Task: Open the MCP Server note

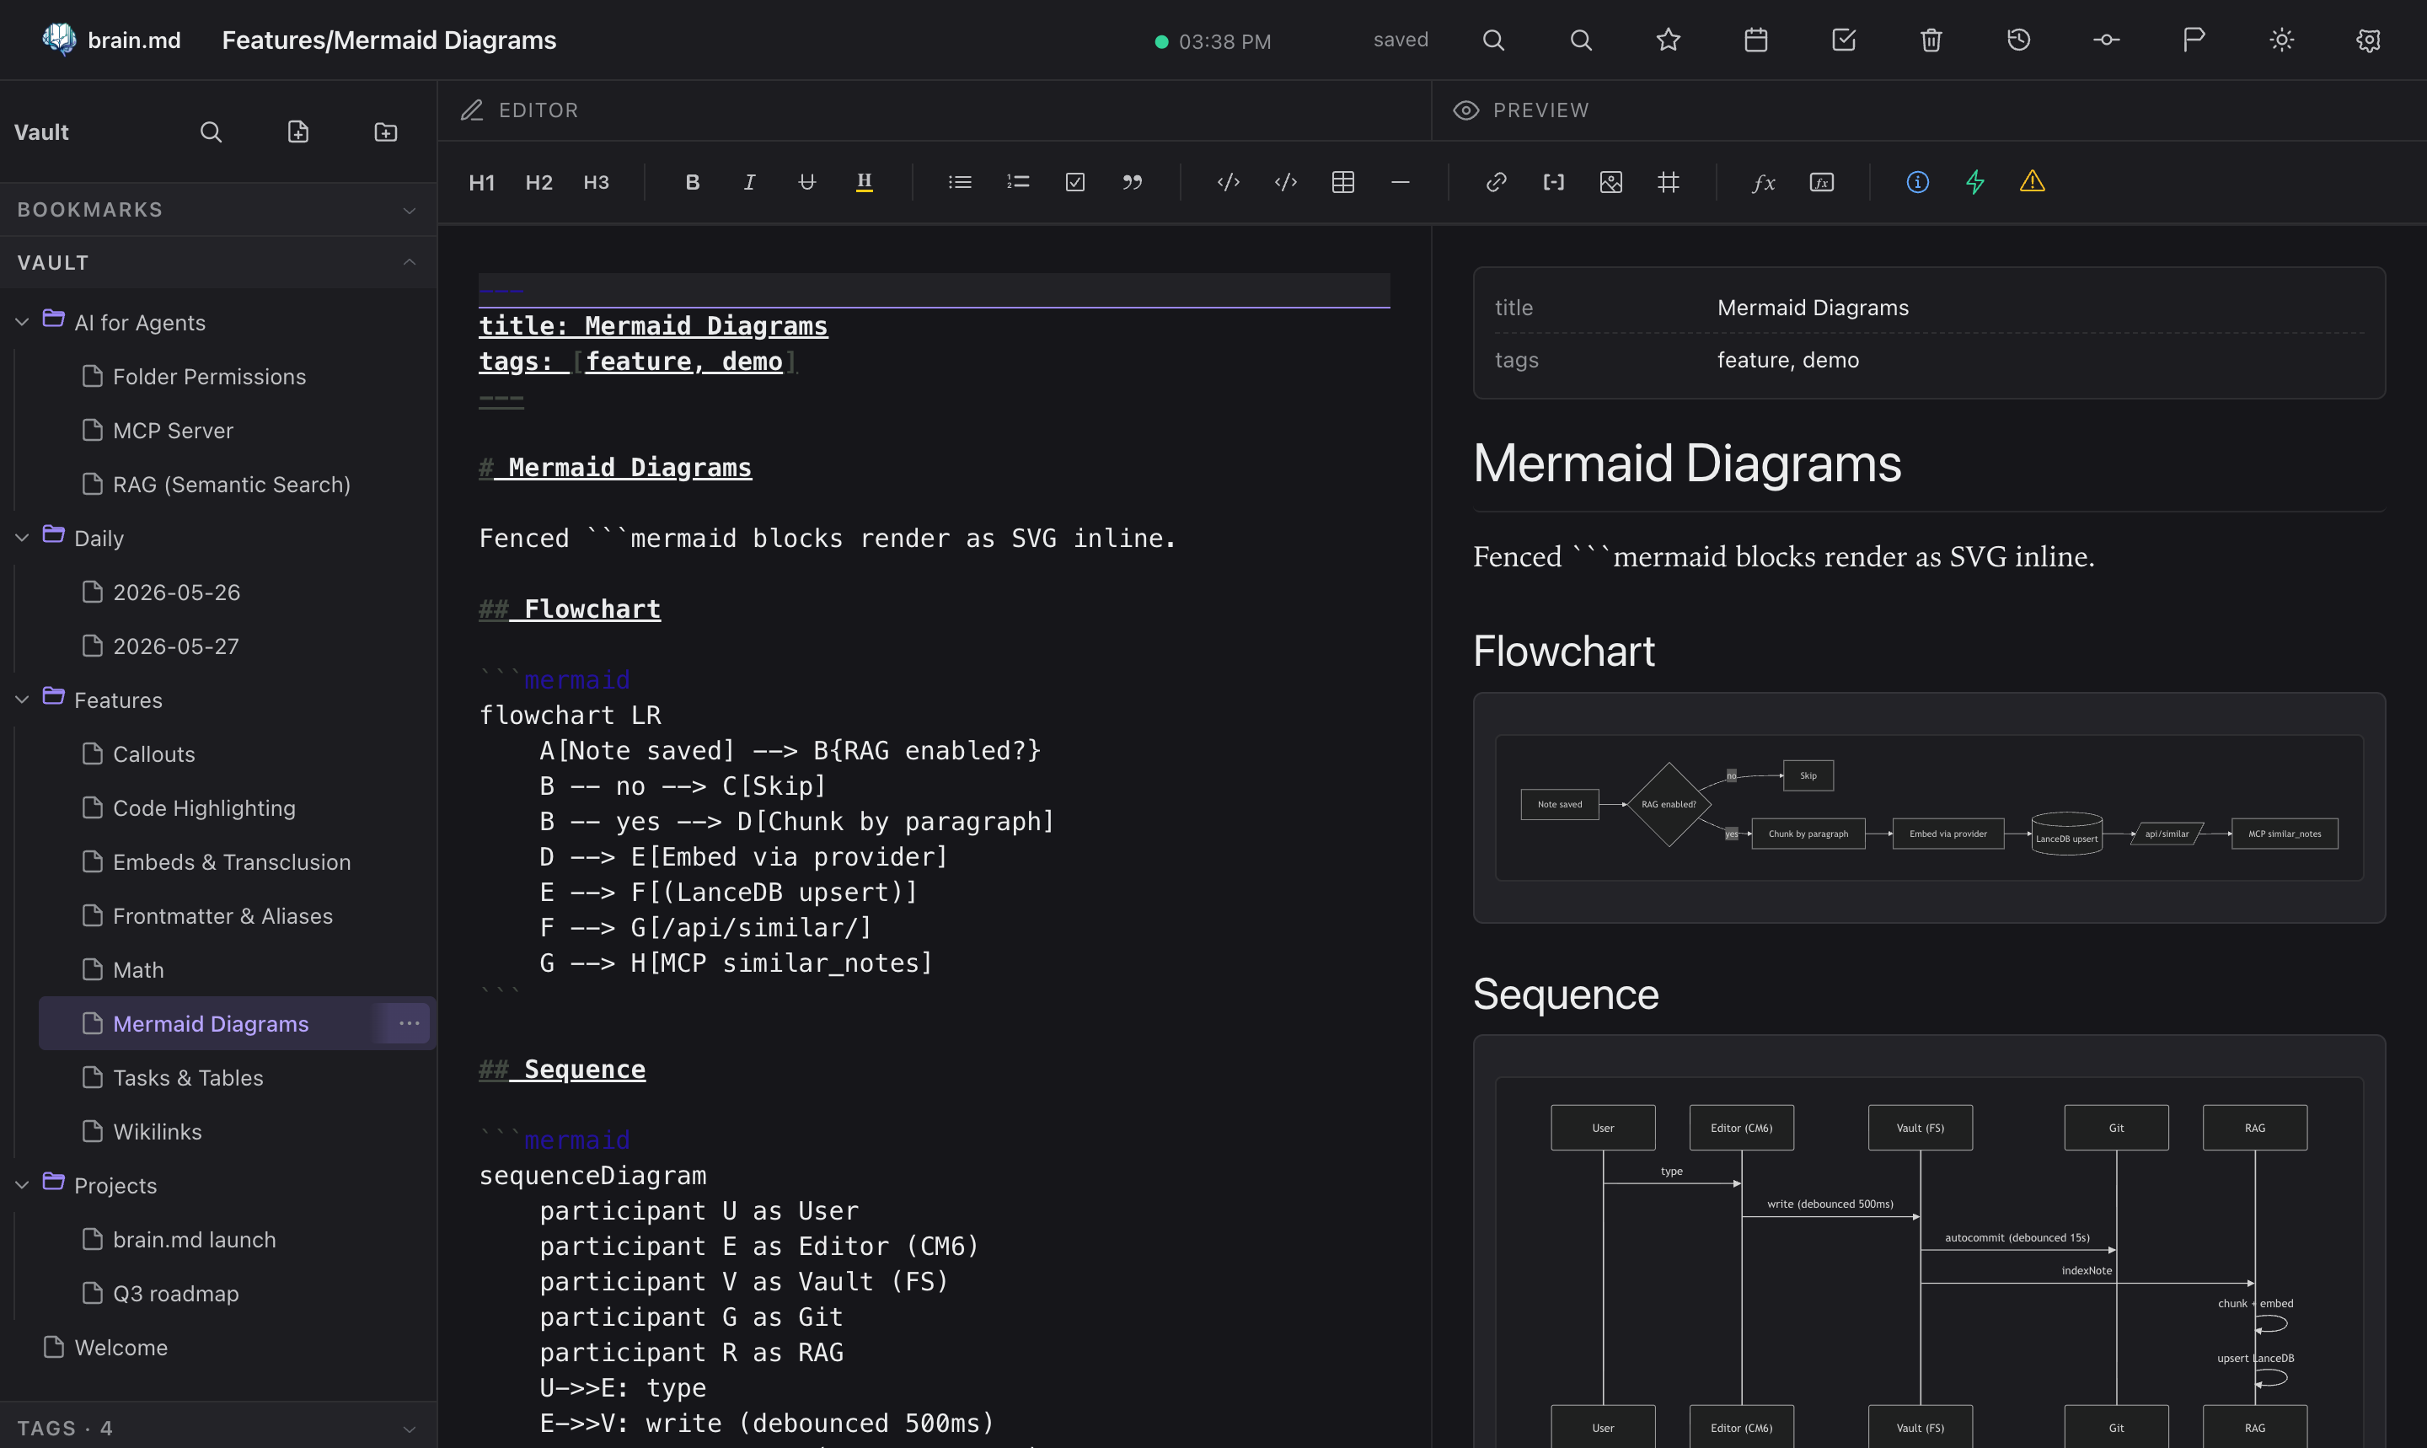Action: (173, 431)
